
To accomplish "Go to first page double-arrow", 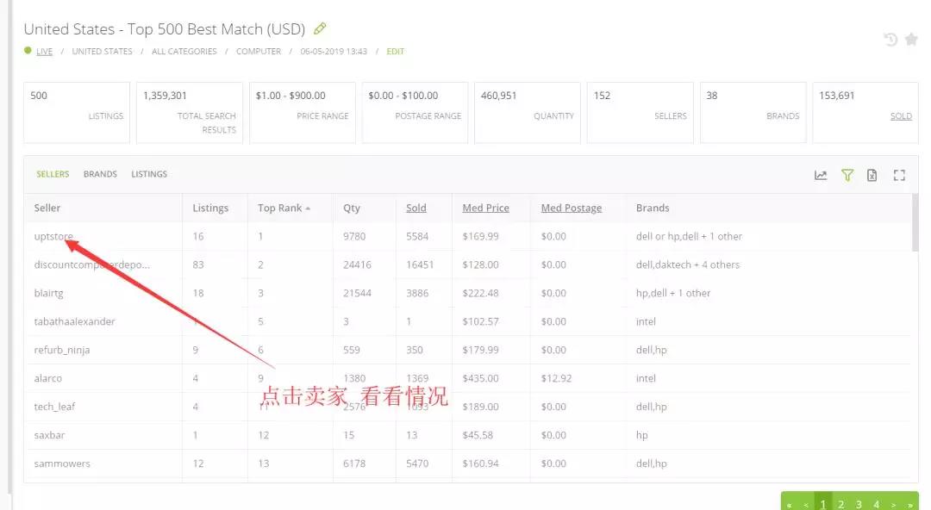I will point(789,505).
